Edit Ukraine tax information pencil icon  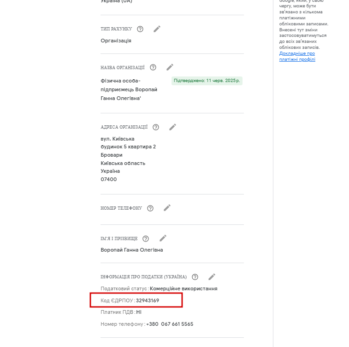click(x=212, y=276)
